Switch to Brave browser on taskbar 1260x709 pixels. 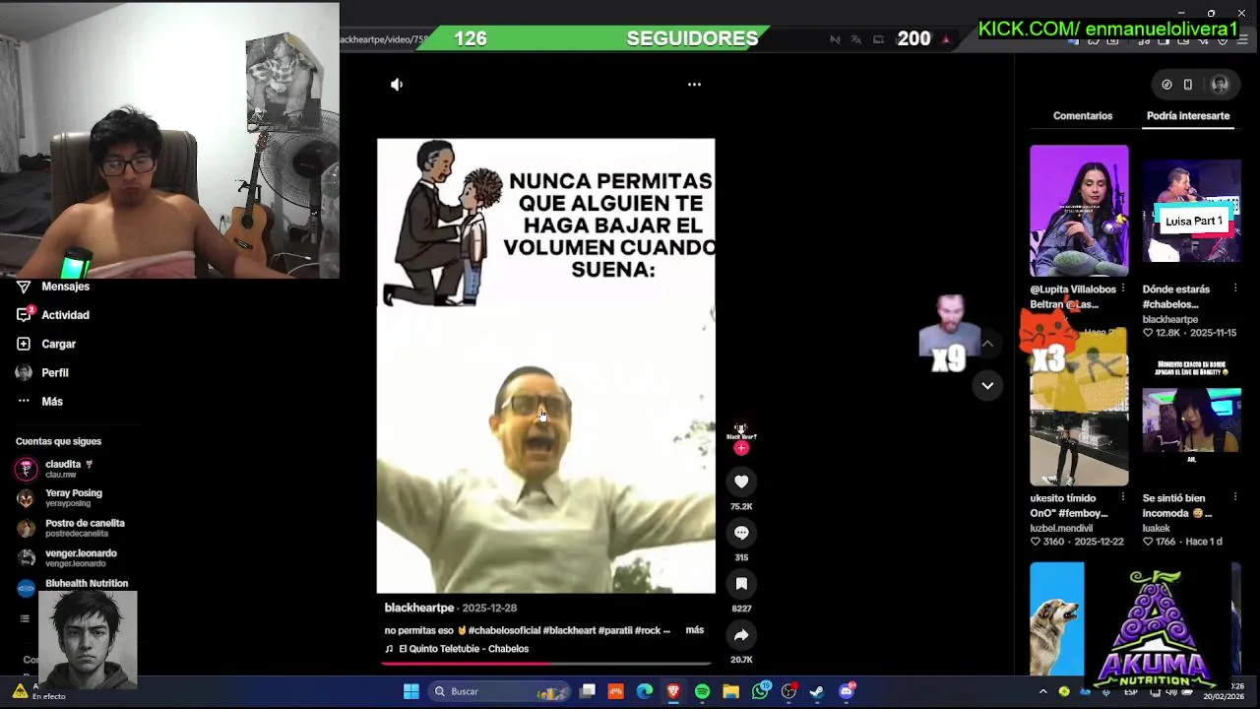673,691
